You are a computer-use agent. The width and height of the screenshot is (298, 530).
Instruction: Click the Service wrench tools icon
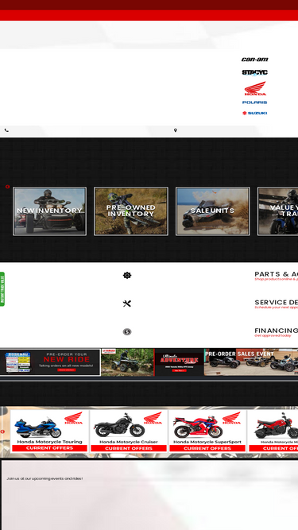pos(127,304)
